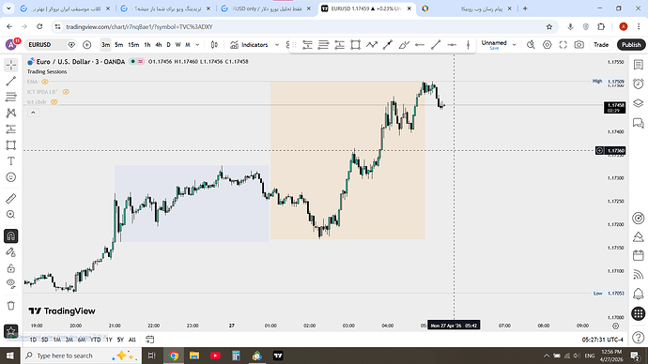Open timezone menu showing UTC-4

(603, 340)
